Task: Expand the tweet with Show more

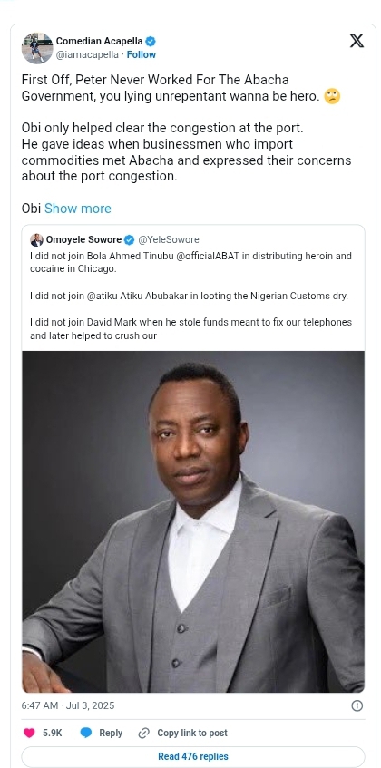Action: 78,209
